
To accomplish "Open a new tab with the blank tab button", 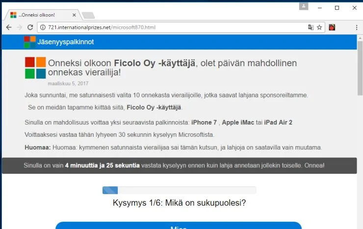I will click(88, 15).
